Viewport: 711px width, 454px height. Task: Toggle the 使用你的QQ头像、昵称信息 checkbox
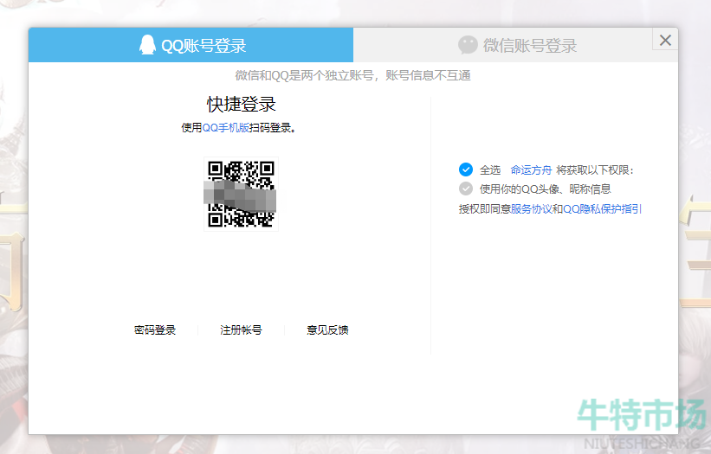click(x=466, y=189)
